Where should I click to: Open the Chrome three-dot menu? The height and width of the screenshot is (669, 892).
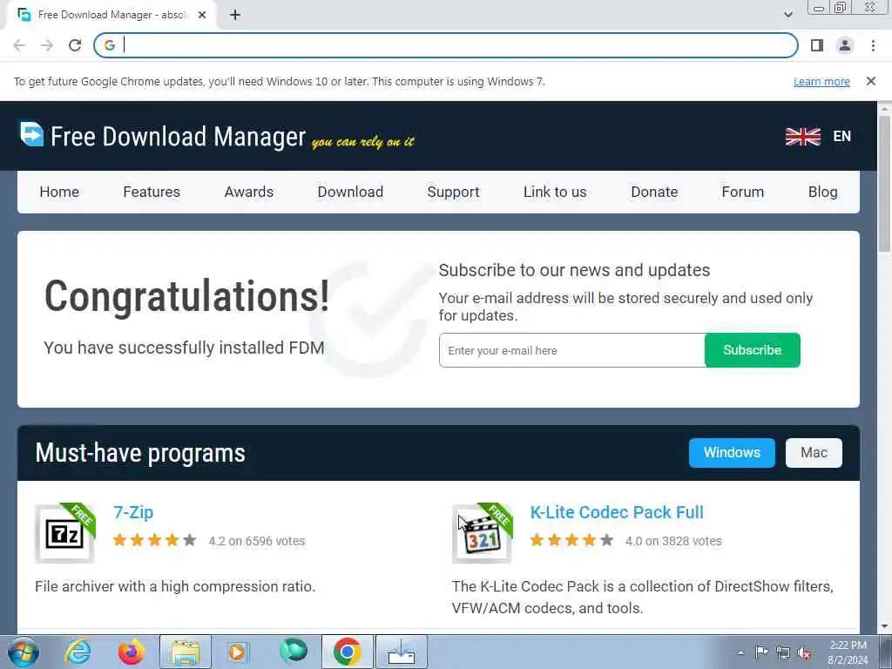coord(873,45)
